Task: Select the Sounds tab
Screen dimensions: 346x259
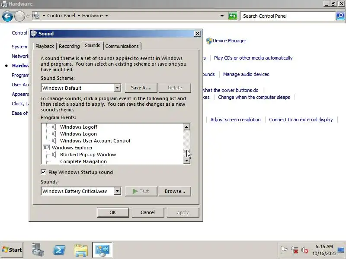Action: 93,45
